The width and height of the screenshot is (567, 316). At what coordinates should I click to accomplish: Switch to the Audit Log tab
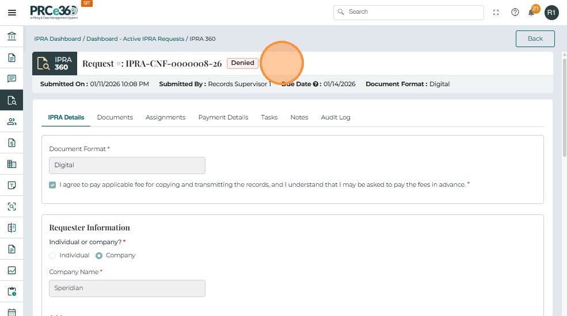tap(336, 117)
